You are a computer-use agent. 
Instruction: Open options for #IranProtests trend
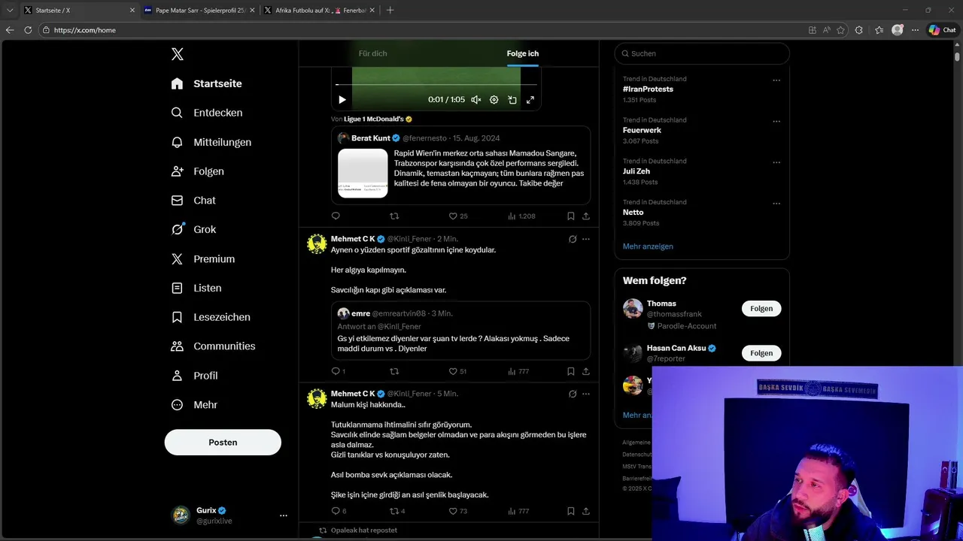[x=776, y=80]
